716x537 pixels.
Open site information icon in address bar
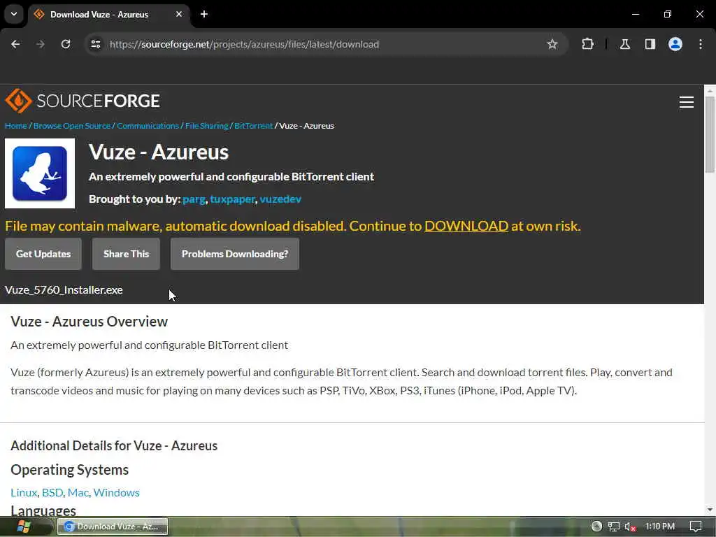(95, 44)
